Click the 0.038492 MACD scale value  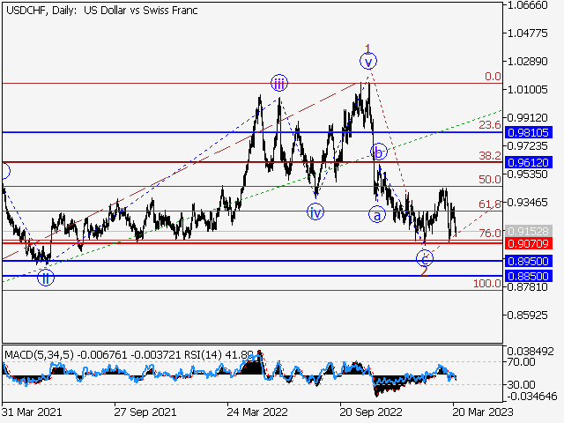(x=531, y=351)
